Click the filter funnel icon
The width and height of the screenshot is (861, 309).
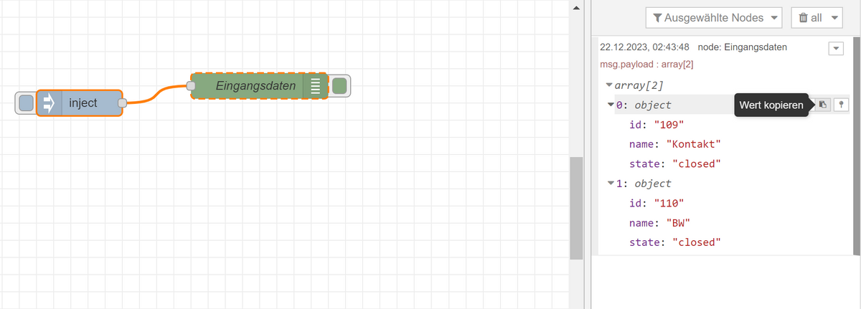point(657,18)
